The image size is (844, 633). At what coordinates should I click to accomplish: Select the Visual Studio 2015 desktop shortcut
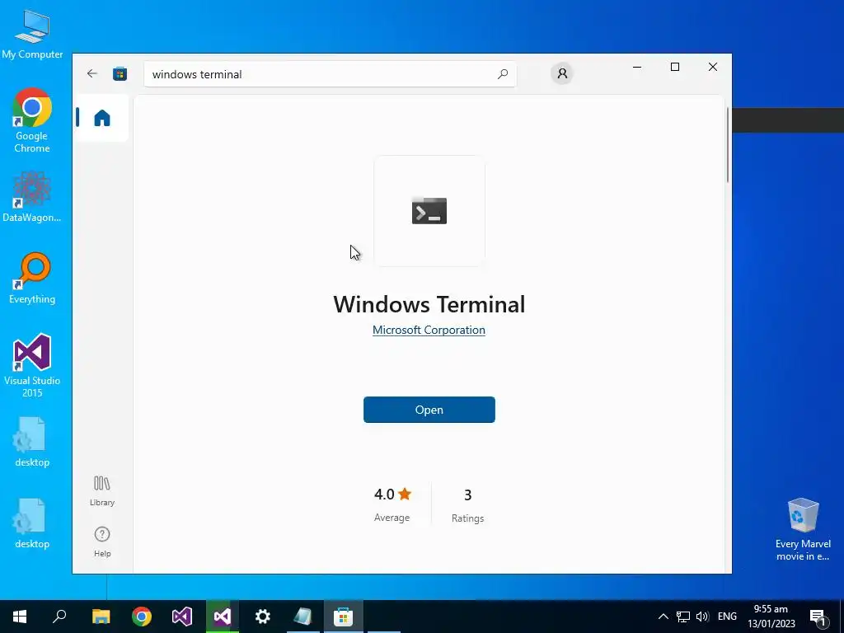click(x=32, y=365)
